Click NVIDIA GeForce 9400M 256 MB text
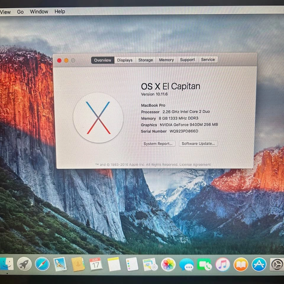 click(189, 125)
